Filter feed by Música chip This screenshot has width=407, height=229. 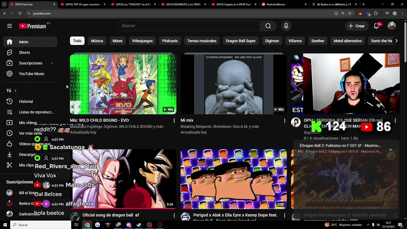(x=97, y=41)
